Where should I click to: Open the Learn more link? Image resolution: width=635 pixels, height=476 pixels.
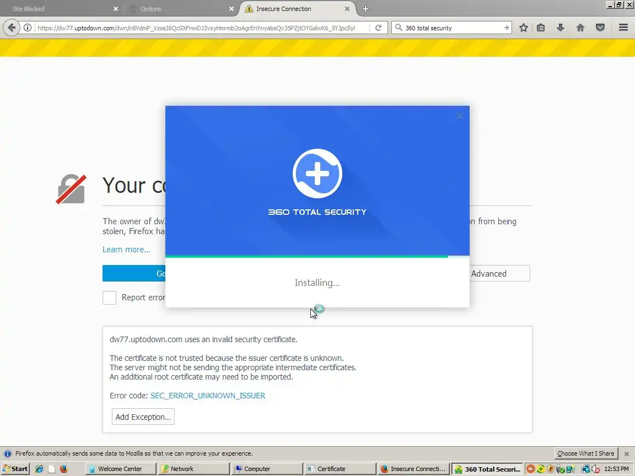[x=126, y=250]
